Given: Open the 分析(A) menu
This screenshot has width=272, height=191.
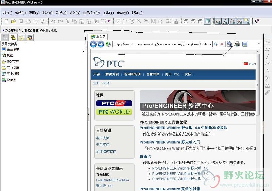Looking at the screenshot, I should click(61, 13).
